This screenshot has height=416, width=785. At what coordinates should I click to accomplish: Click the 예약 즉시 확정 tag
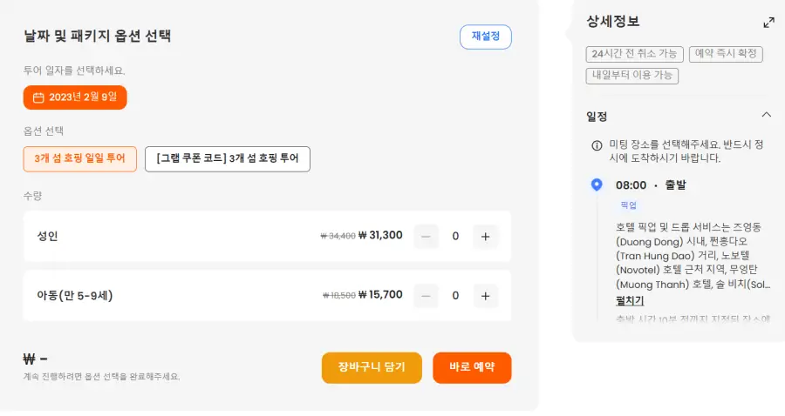tap(726, 54)
